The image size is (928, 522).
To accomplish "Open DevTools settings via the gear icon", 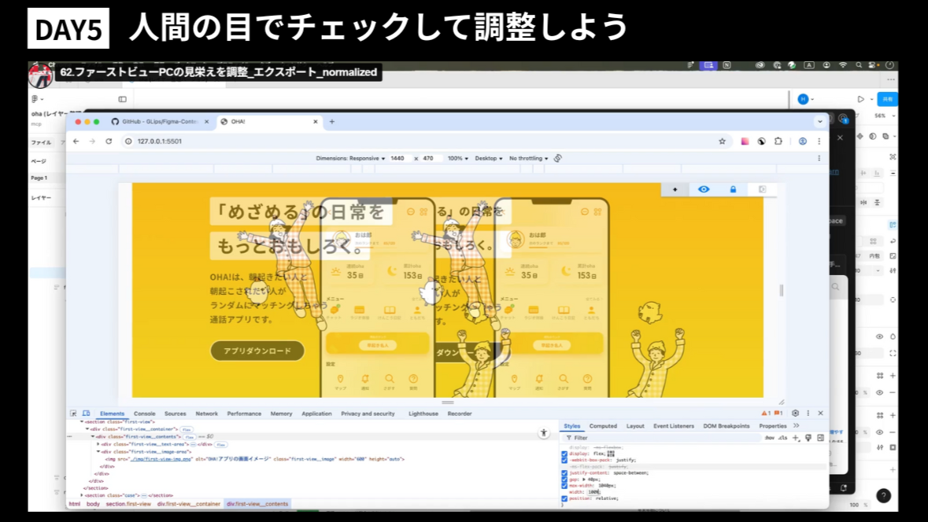I will pos(795,413).
